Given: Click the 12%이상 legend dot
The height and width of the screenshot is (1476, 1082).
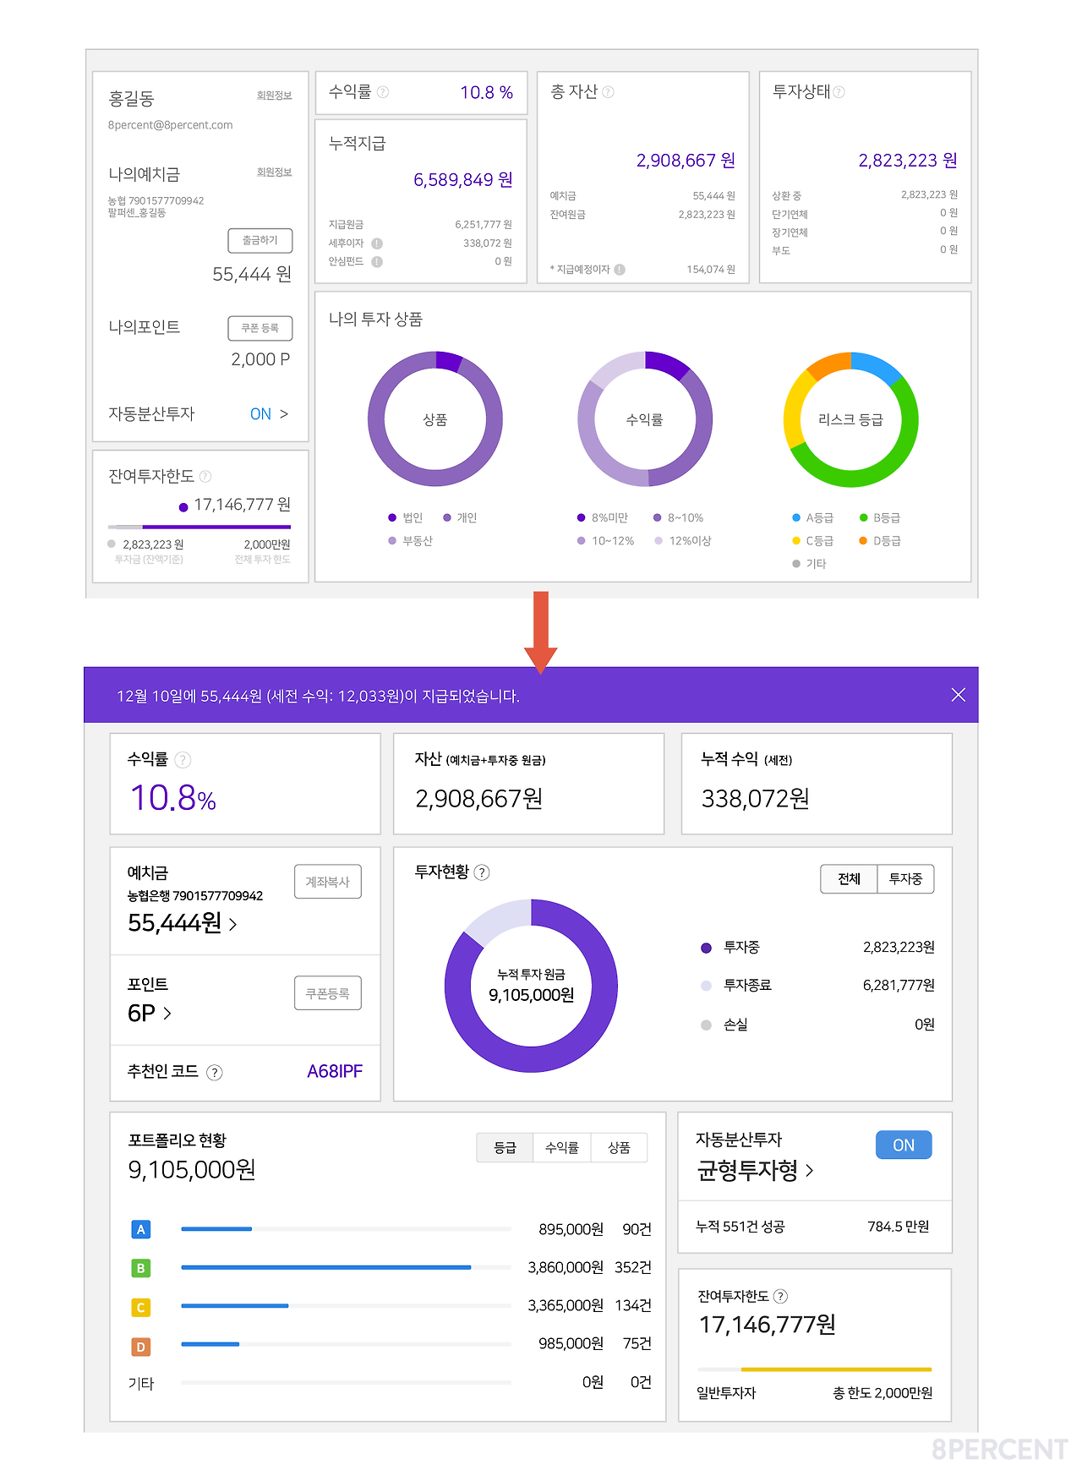Looking at the screenshot, I should [658, 541].
